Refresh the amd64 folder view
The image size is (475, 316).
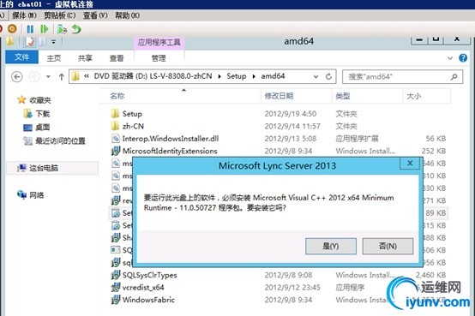click(328, 76)
